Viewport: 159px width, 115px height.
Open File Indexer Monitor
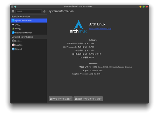[29, 33]
